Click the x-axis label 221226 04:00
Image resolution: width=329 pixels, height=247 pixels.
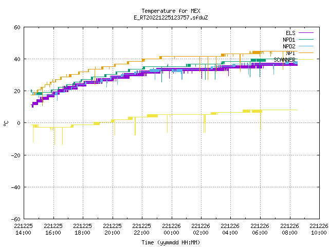230,230
